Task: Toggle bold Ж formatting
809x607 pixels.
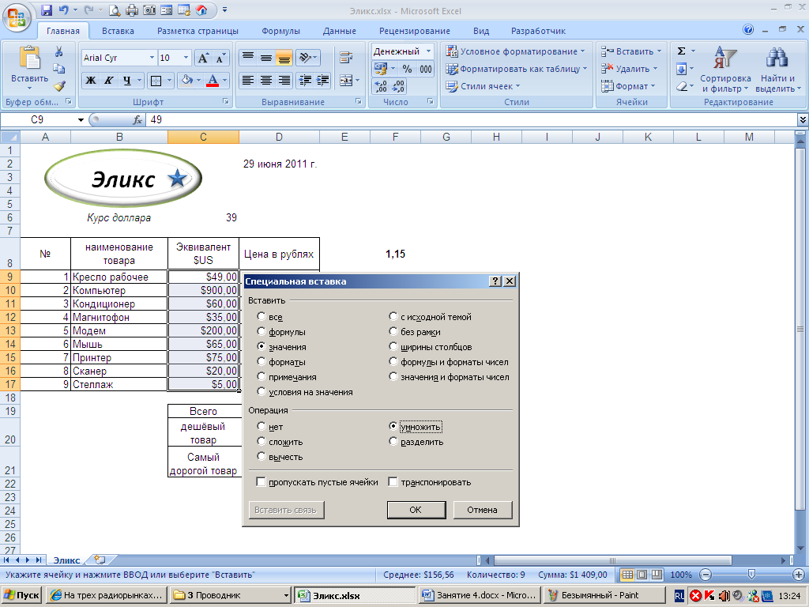Action: (x=91, y=81)
